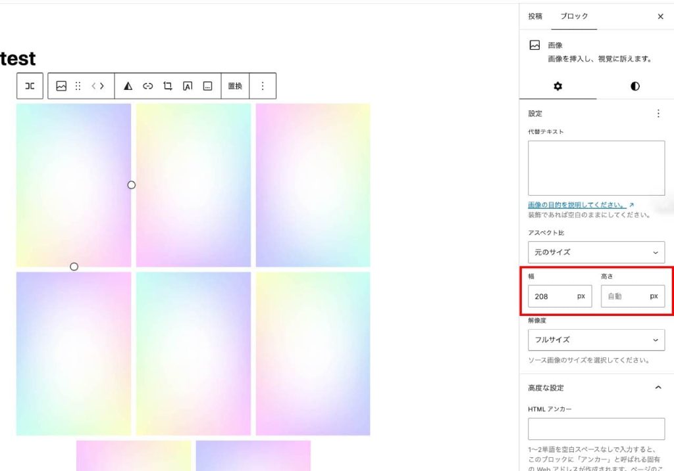674x471 pixels.
Task: Switch to the 投稿 tab
Action: coord(535,16)
